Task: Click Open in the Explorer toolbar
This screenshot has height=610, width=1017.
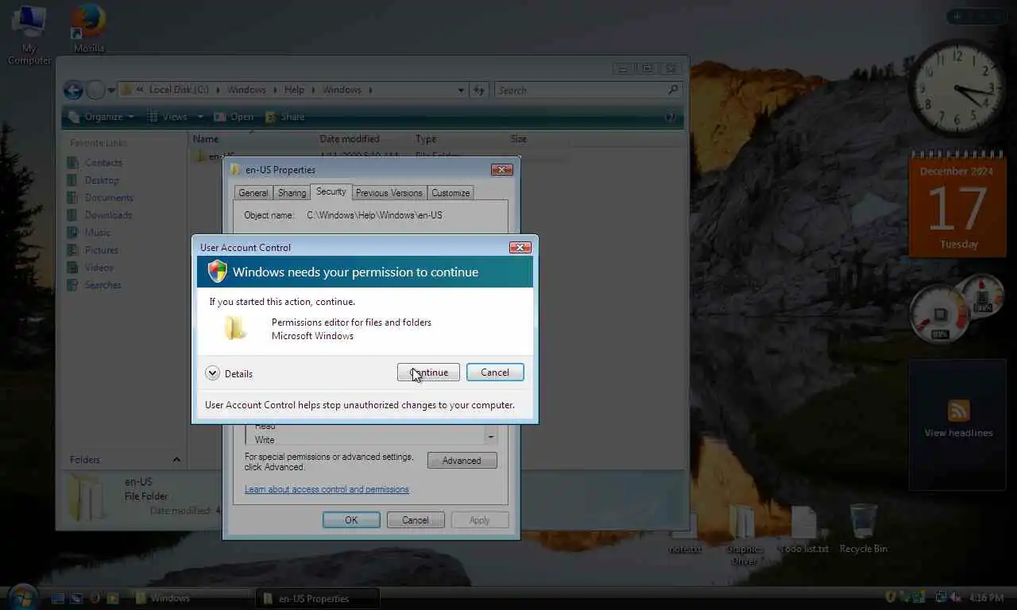Action: click(234, 117)
